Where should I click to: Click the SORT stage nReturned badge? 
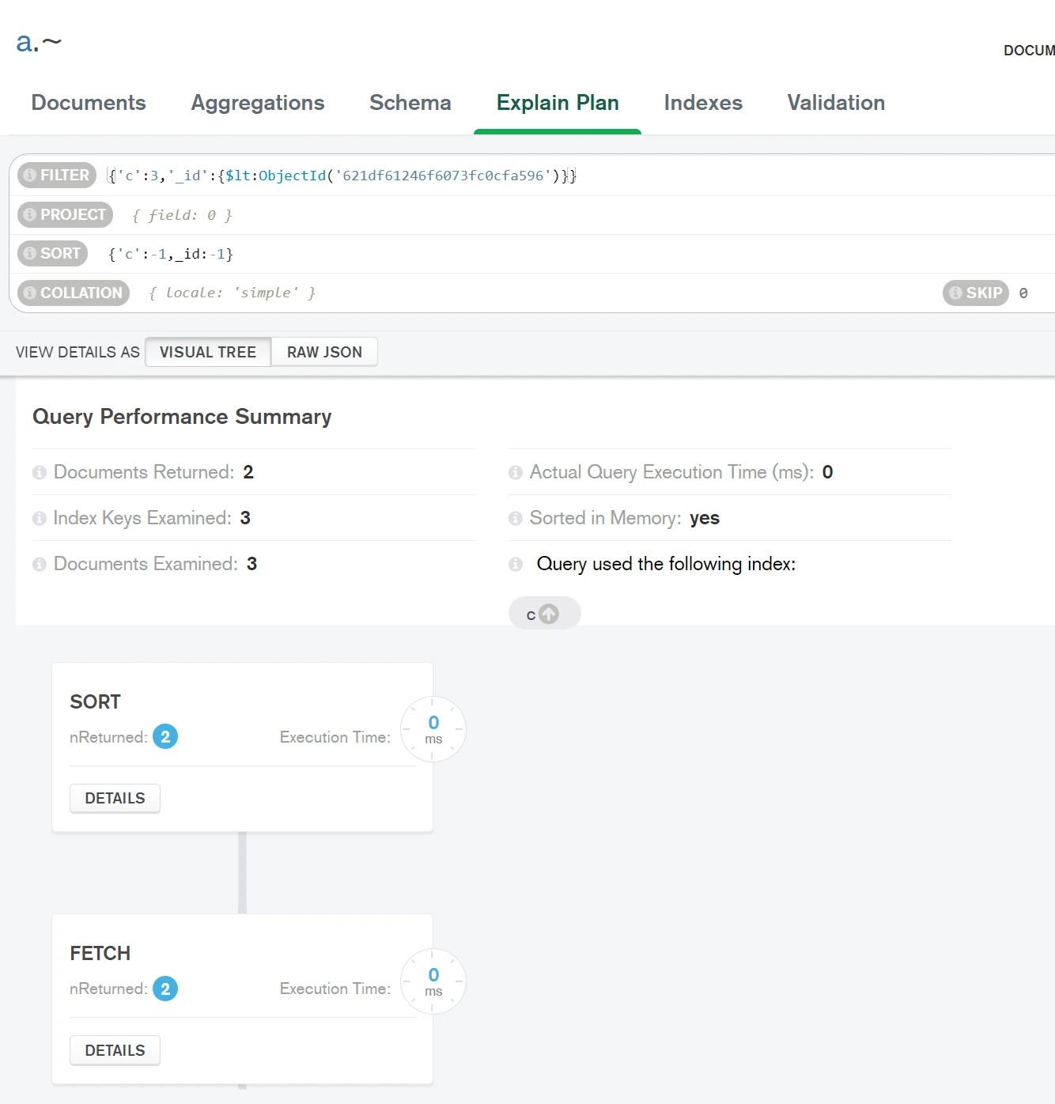point(165,737)
